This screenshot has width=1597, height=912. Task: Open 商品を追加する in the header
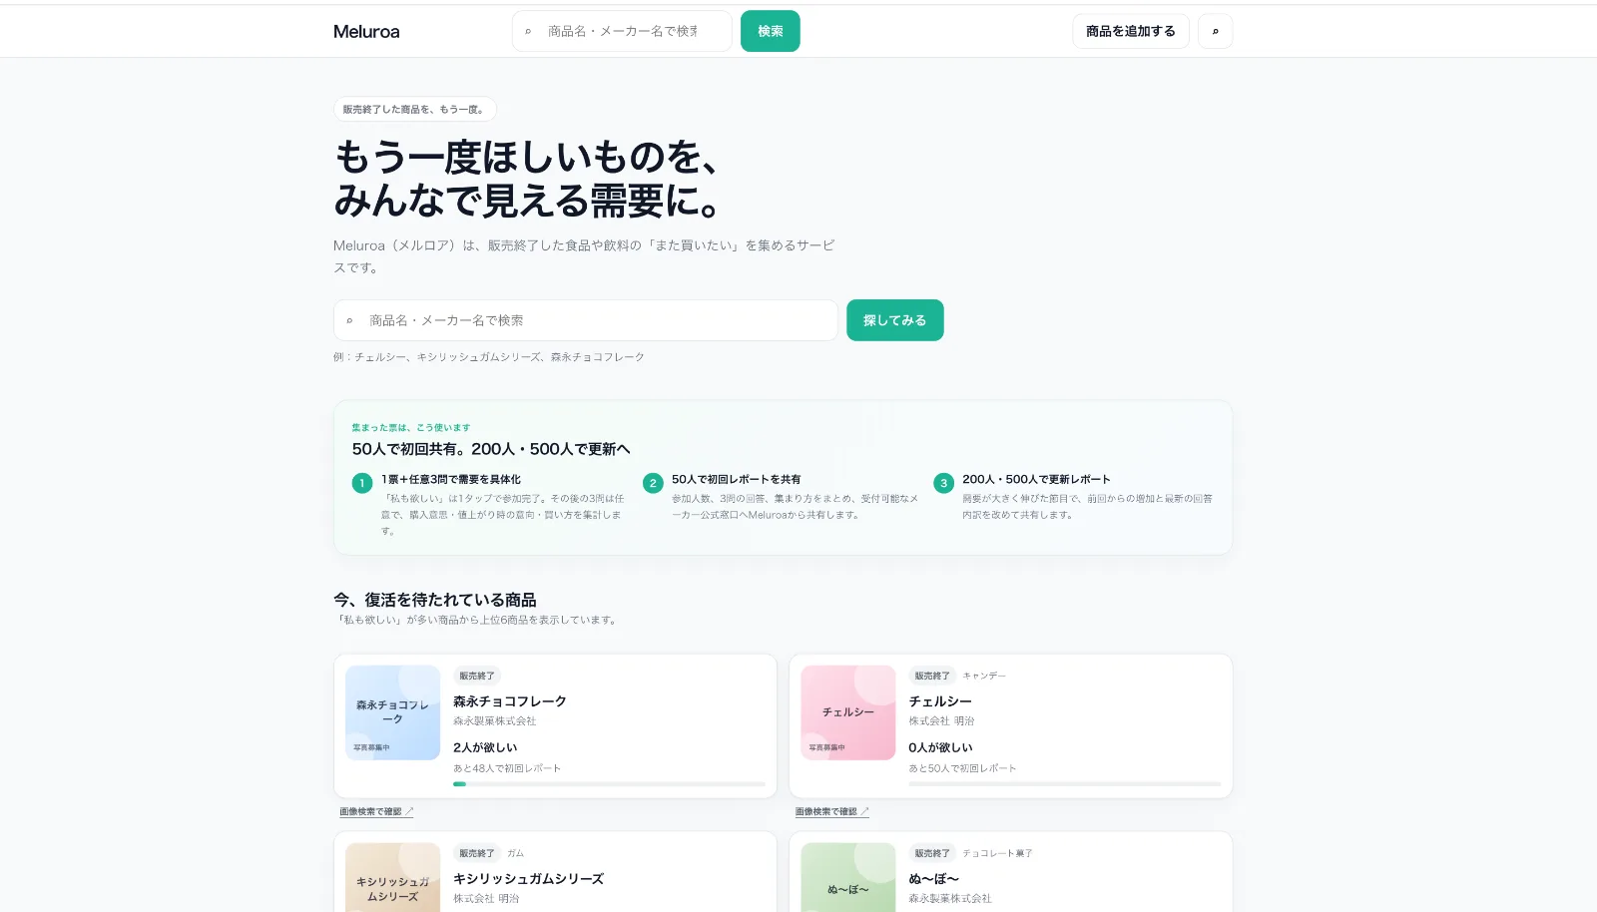pyautogui.click(x=1130, y=31)
